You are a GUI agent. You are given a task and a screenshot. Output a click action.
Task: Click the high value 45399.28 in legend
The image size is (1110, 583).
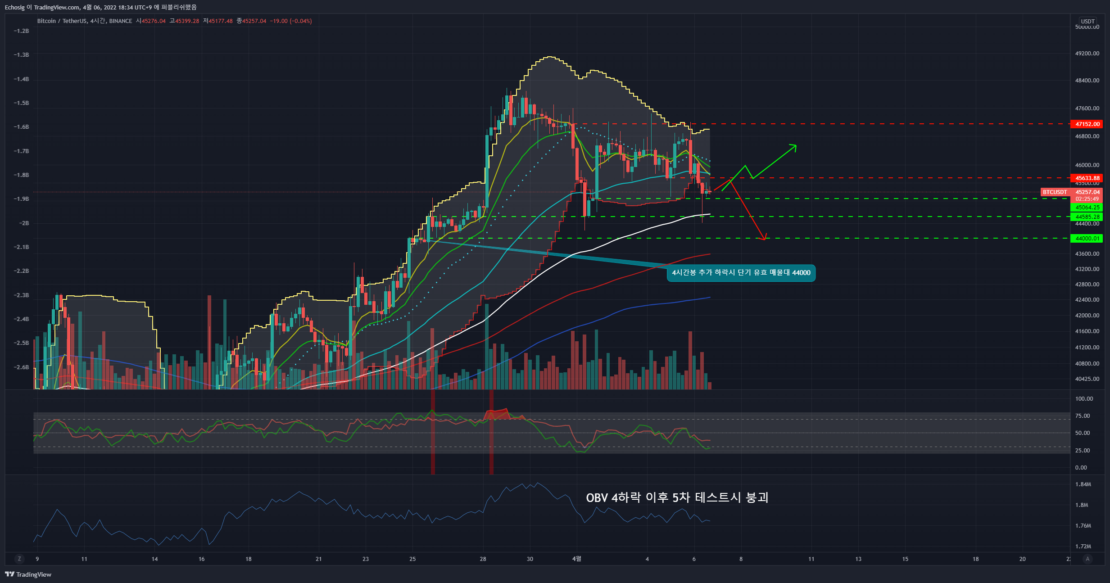coord(187,21)
